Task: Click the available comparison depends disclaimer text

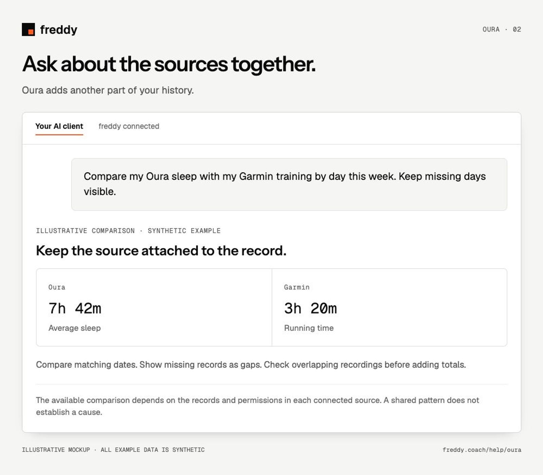Action: point(258,406)
